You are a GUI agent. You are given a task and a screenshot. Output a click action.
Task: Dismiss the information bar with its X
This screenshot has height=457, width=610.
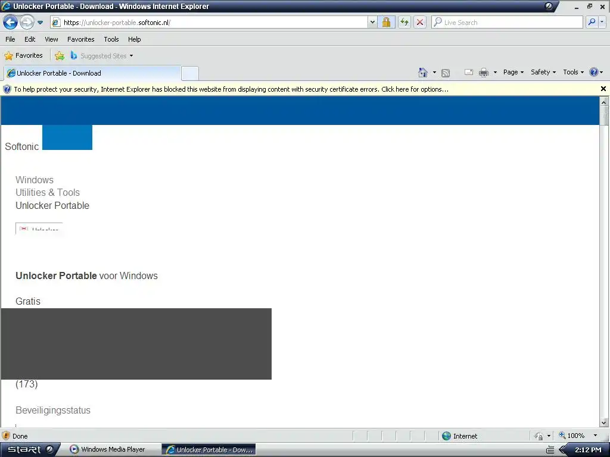[x=603, y=89]
